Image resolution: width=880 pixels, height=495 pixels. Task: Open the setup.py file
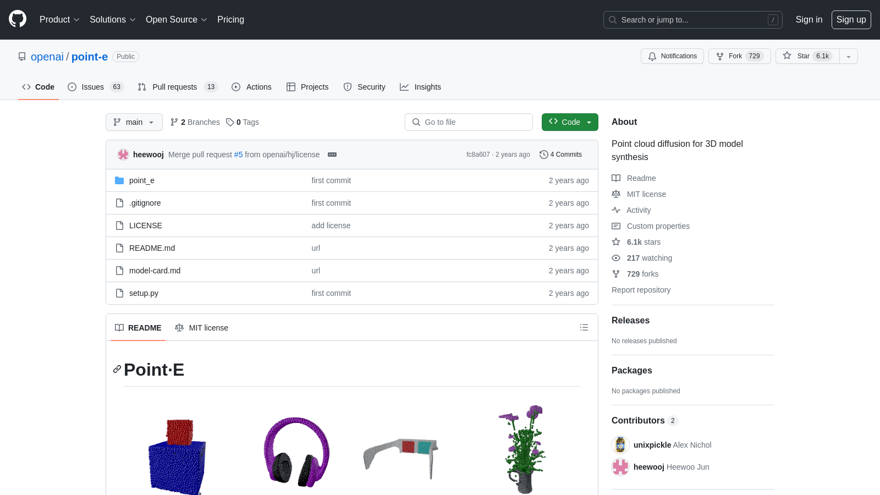144,293
